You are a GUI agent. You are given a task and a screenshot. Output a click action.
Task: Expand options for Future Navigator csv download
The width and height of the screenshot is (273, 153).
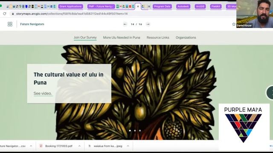tap(31, 146)
